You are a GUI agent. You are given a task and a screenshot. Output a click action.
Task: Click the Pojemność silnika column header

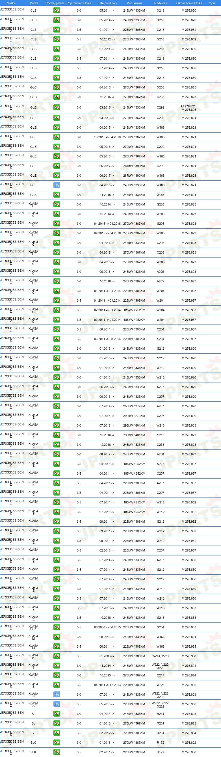pos(79,3)
